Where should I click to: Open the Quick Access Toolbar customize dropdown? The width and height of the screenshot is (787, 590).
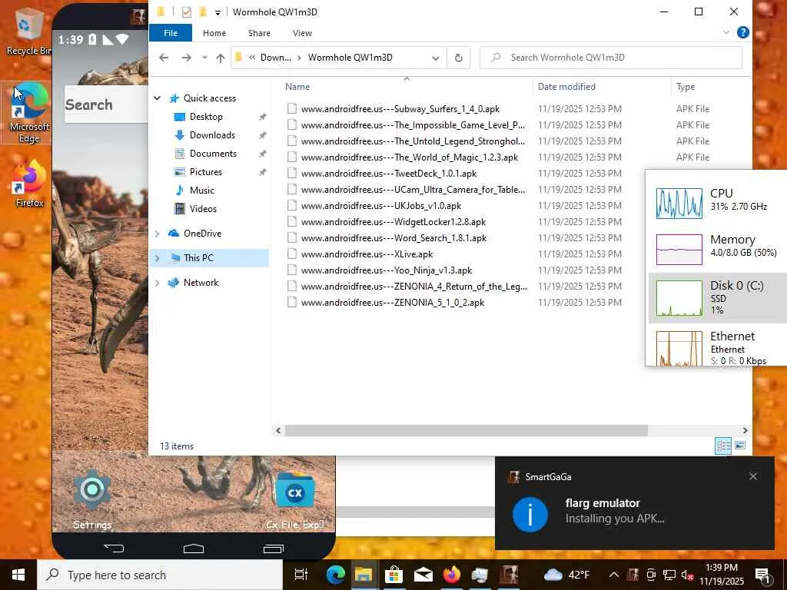click(218, 12)
